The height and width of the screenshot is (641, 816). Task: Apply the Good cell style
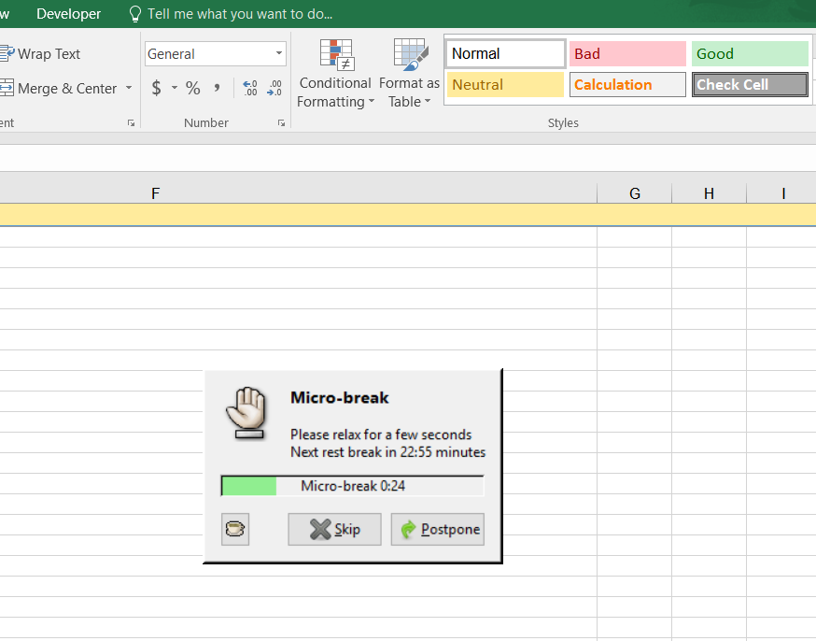click(750, 54)
